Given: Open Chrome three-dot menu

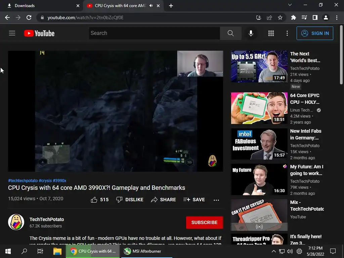Looking at the screenshot, I should [337, 17].
